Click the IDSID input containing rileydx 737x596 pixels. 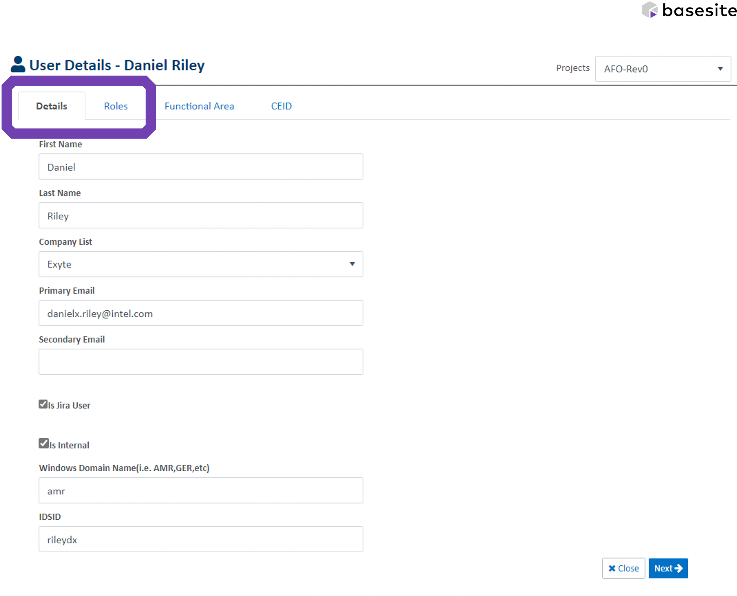[x=201, y=539]
